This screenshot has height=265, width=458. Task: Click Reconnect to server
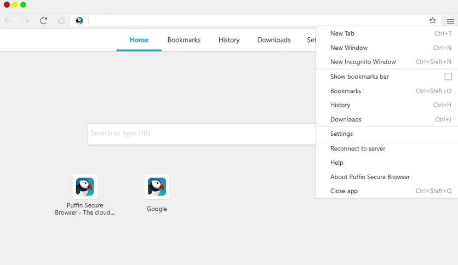coord(387,148)
